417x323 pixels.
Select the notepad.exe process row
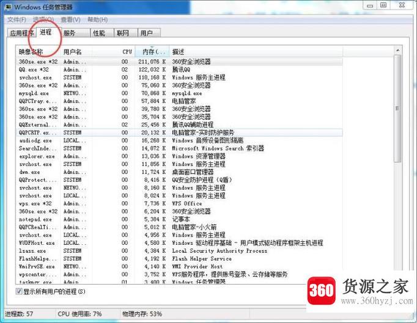coord(179,219)
